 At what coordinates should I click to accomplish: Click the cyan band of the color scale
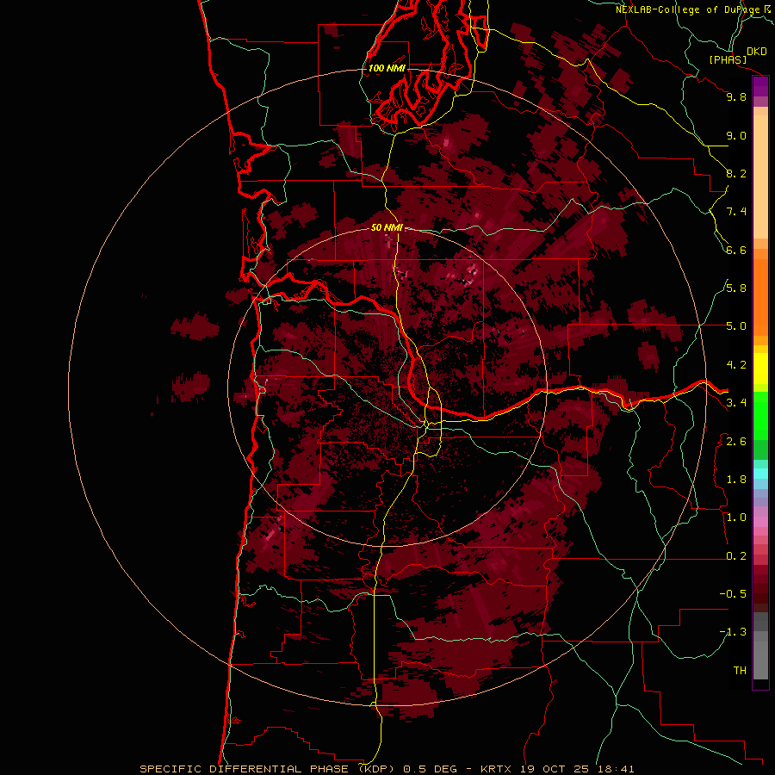[x=760, y=474]
